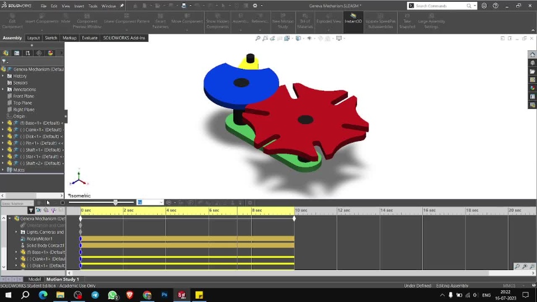Open Photoshop from the taskbar
537x302 pixels.
pyautogui.click(x=164, y=295)
